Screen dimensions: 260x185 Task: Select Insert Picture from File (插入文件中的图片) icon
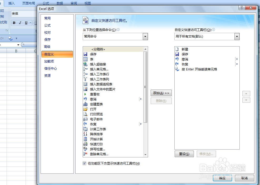[85, 89]
